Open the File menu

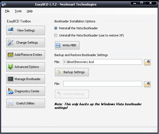click(7, 11)
